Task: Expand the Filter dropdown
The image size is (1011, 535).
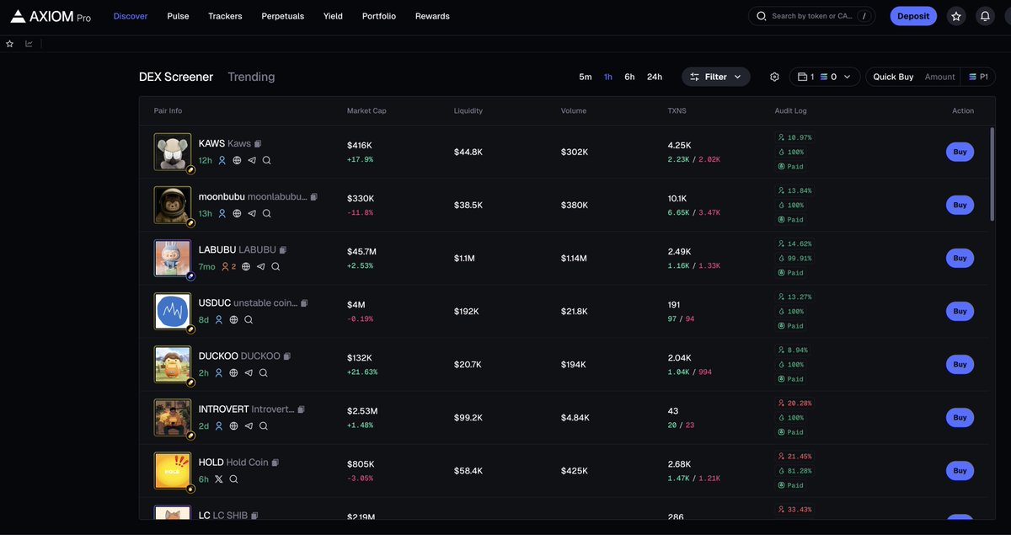Action: (716, 77)
